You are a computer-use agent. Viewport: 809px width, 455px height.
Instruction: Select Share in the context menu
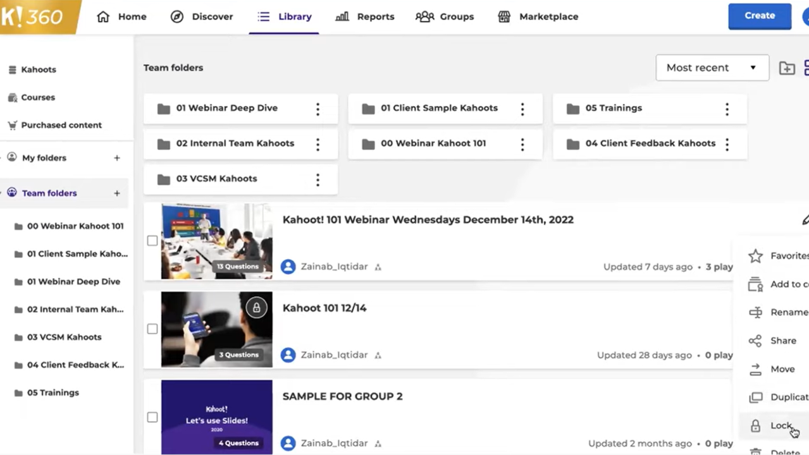tap(782, 341)
